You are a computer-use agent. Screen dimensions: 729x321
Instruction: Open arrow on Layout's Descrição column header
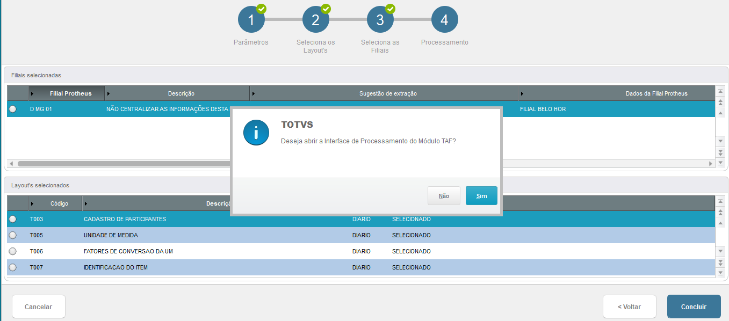click(86, 203)
